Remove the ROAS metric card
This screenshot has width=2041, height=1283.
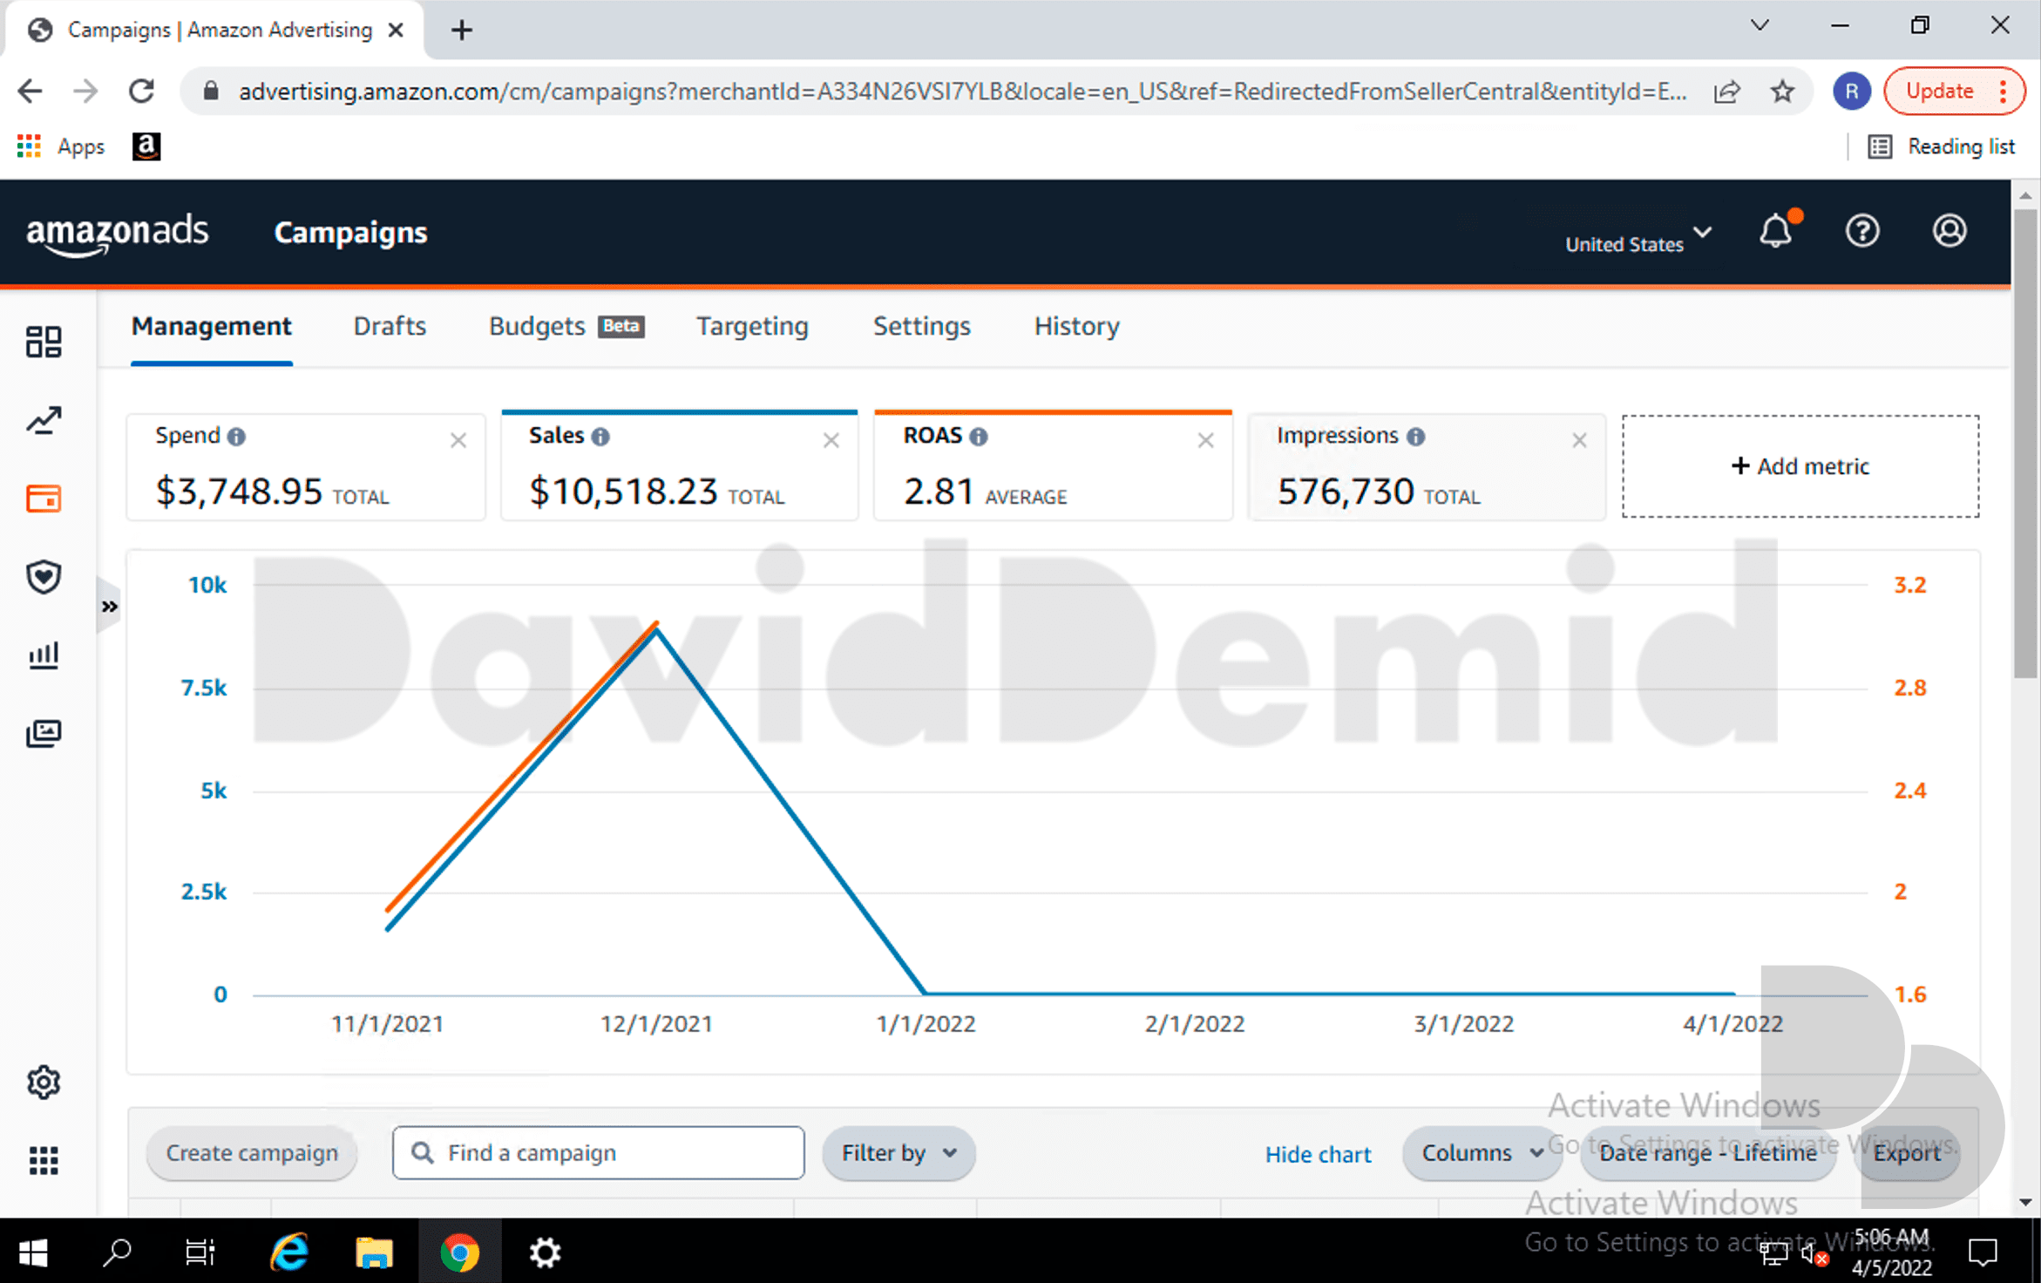pyautogui.click(x=1206, y=441)
